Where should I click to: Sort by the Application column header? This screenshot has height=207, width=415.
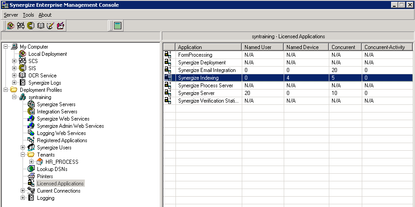[x=208, y=47]
